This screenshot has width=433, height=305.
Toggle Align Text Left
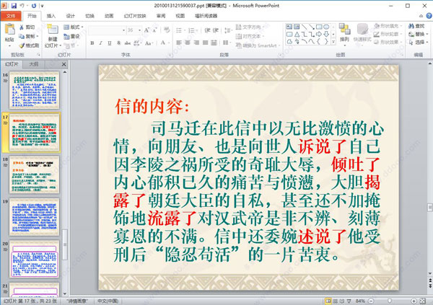pos(179,43)
